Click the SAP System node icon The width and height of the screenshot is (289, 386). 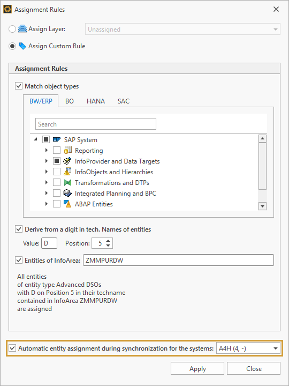57,140
